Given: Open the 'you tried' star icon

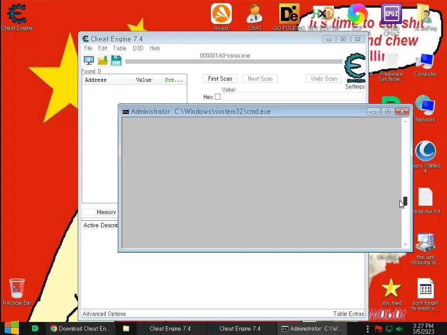Looking at the screenshot, I should (391, 292).
